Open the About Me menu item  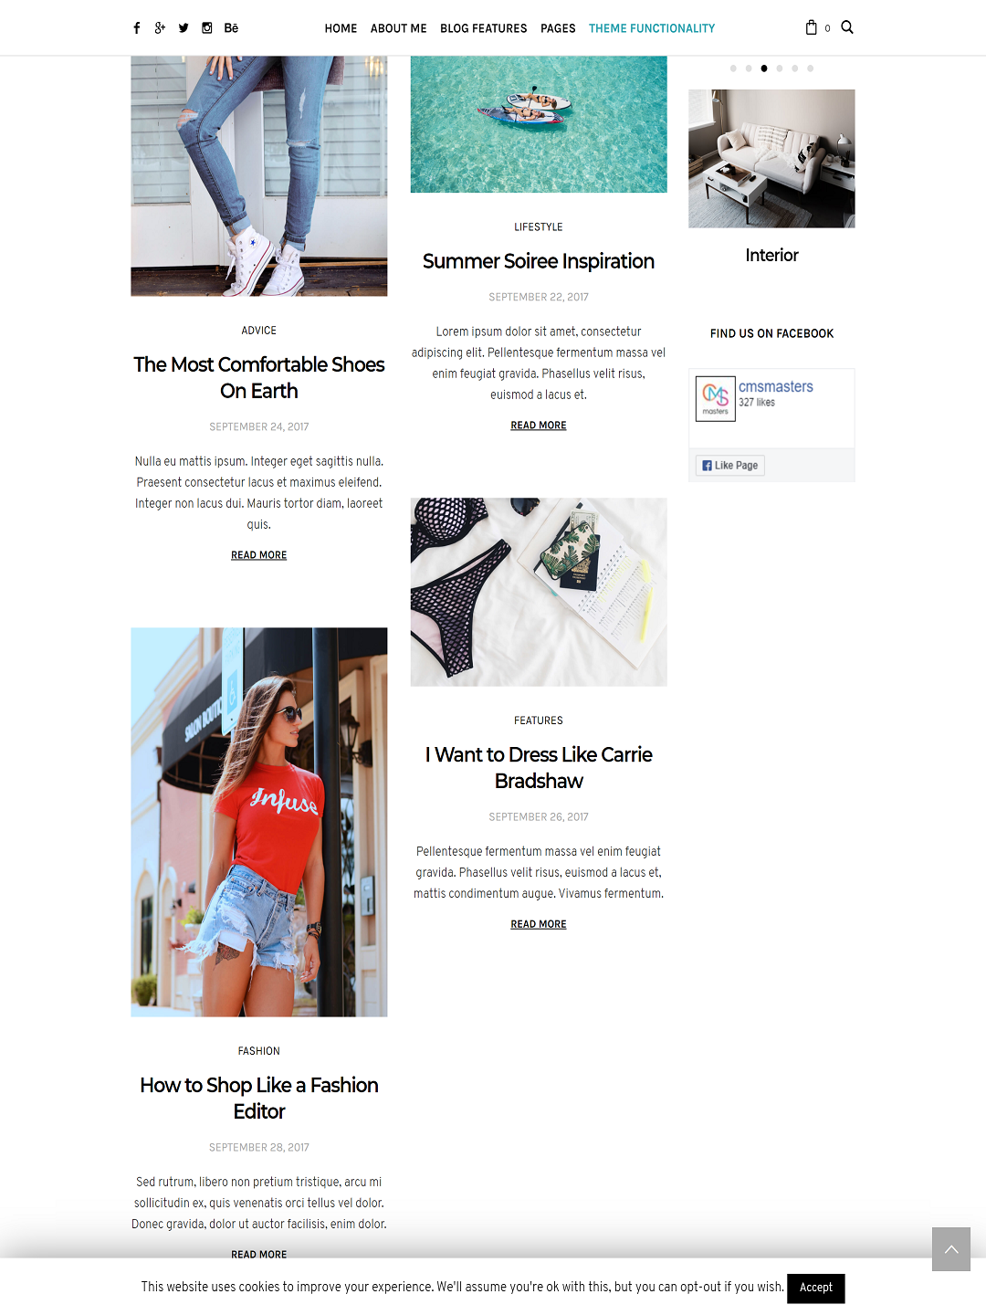coord(399,28)
